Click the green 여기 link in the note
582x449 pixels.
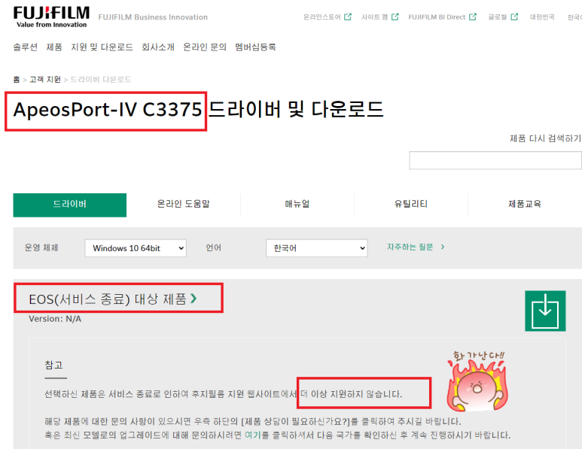253,435
